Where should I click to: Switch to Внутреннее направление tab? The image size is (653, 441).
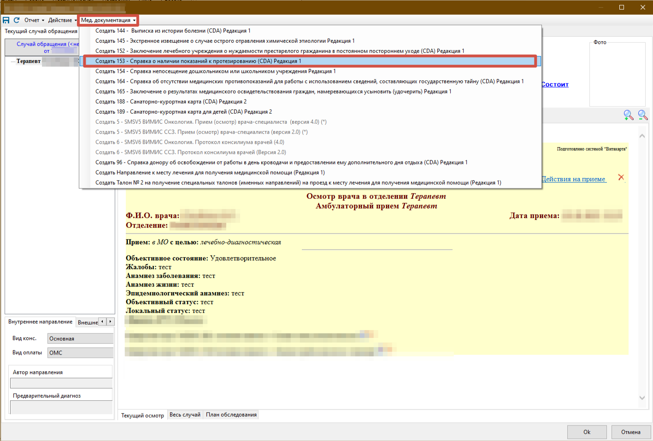[40, 322]
